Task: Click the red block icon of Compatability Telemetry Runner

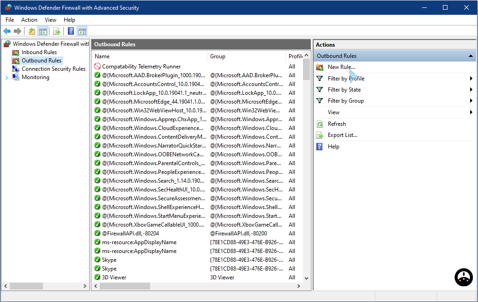Action: point(97,66)
